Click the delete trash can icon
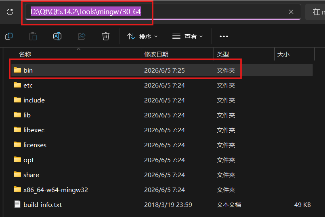This screenshot has width=325, height=217. coord(106,36)
